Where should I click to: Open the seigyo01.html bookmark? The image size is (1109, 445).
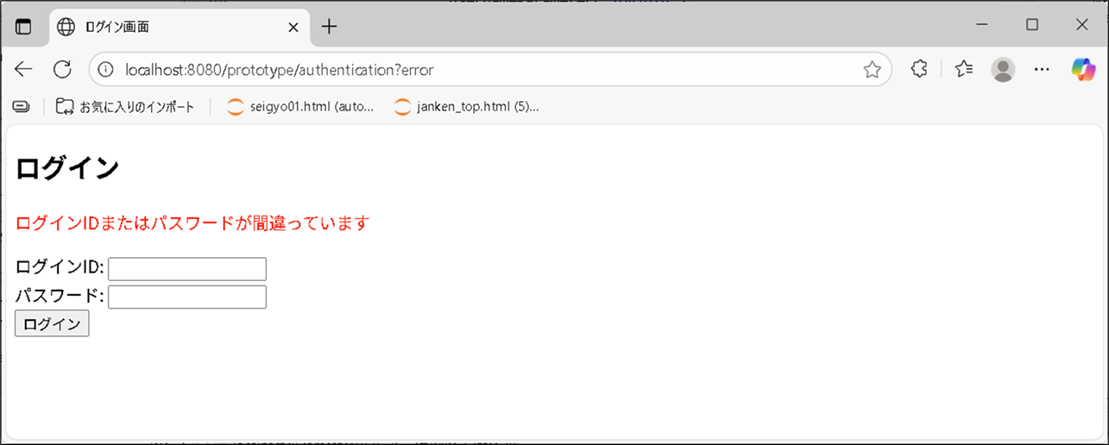tap(300, 107)
